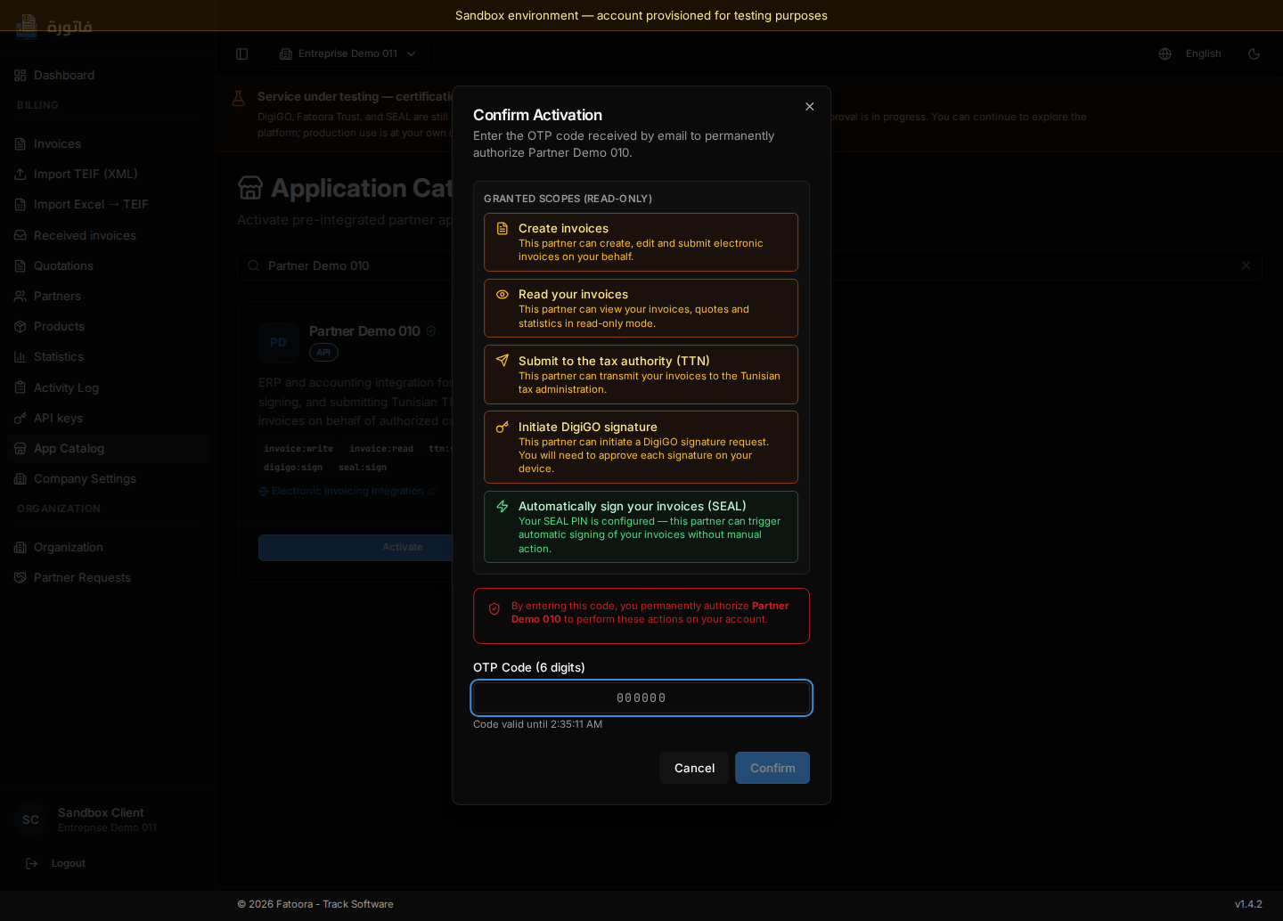Click the Fatoora logo in sidebar
This screenshot has width=1283, height=921.
click(x=53, y=26)
